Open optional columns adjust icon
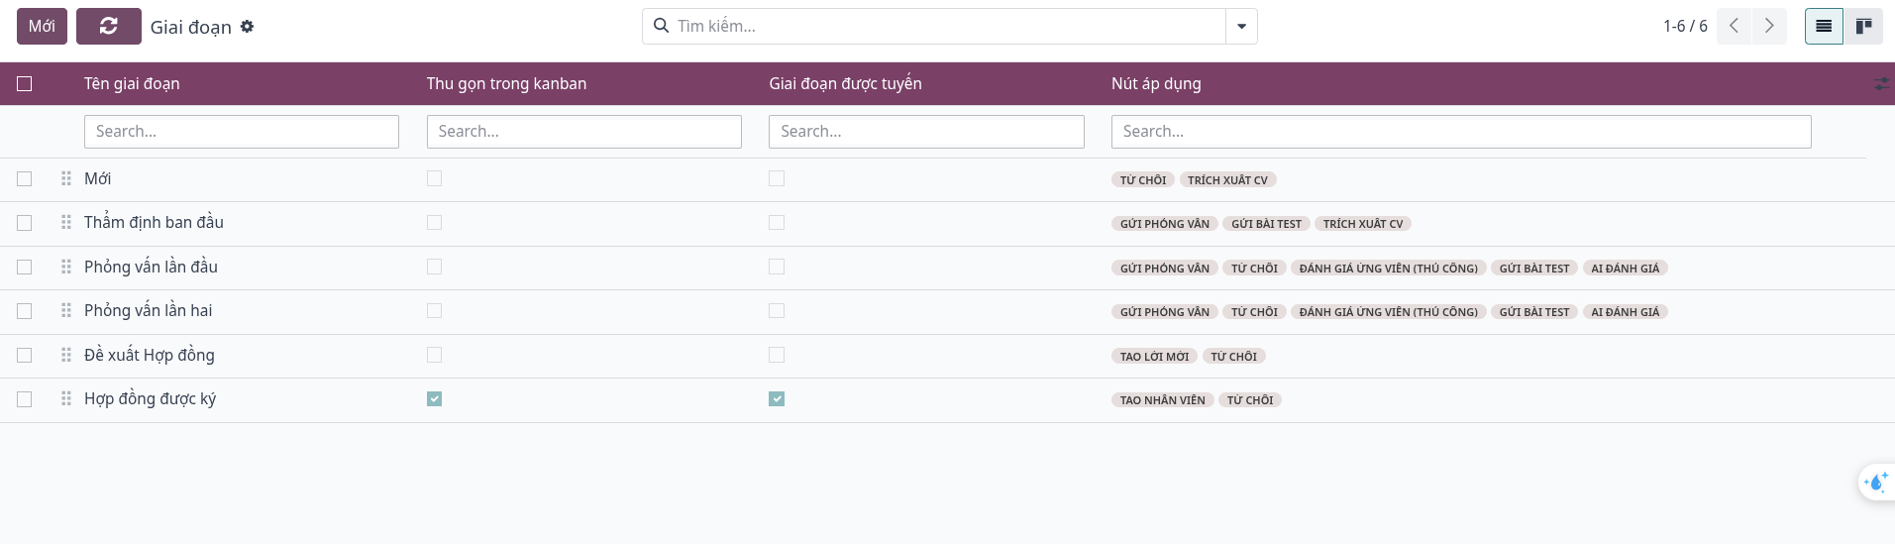 point(1881,84)
